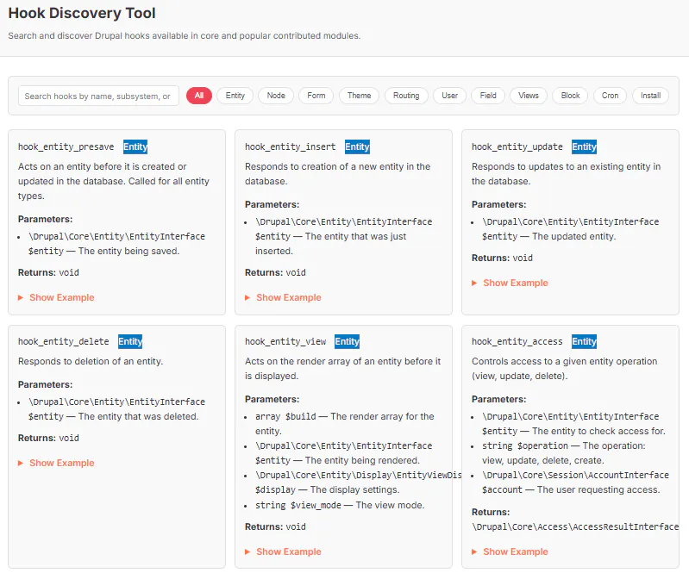Click the hook_entity_delete title
This screenshot has height=573, width=689.
(x=63, y=341)
